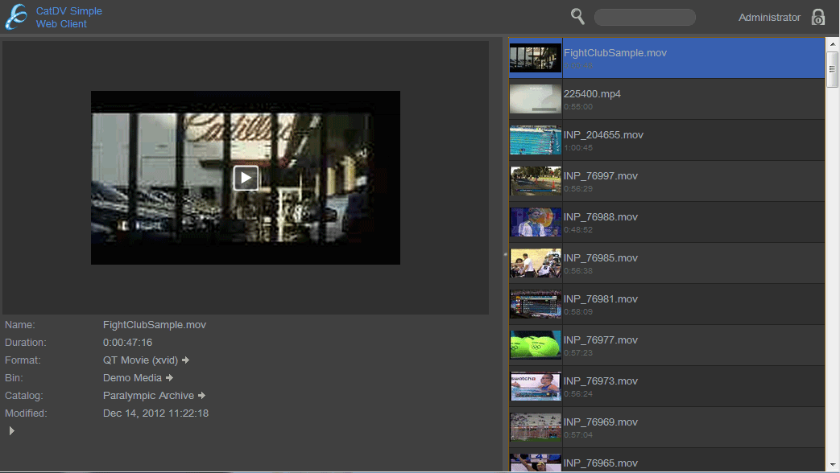Select the INP_76981.mov thumbnail
This screenshot has width=840, height=473.
pos(536,304)
